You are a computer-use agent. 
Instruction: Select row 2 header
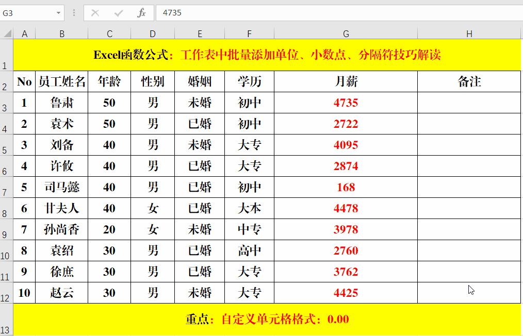coord(6,81)
